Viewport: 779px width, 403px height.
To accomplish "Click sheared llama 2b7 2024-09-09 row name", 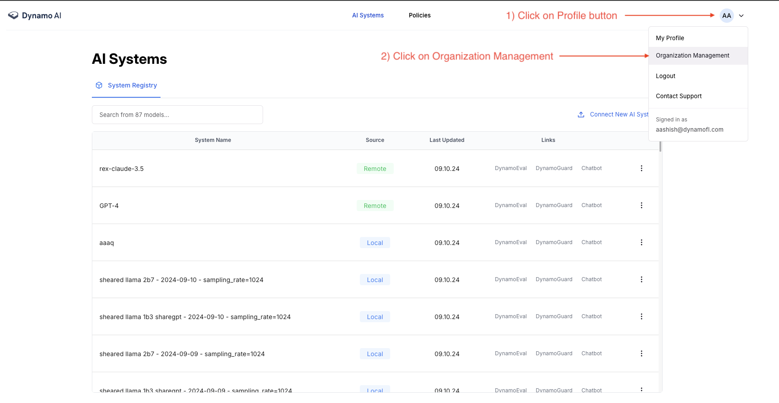I will tap(182, 354).
